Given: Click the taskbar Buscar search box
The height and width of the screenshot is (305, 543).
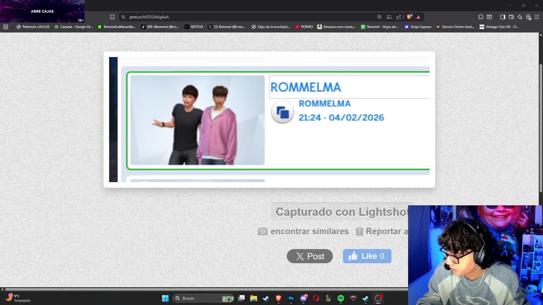Looking at the screenshot, I should (x=204, y=298).
